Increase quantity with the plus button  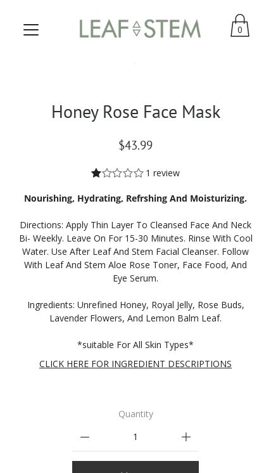186,437
